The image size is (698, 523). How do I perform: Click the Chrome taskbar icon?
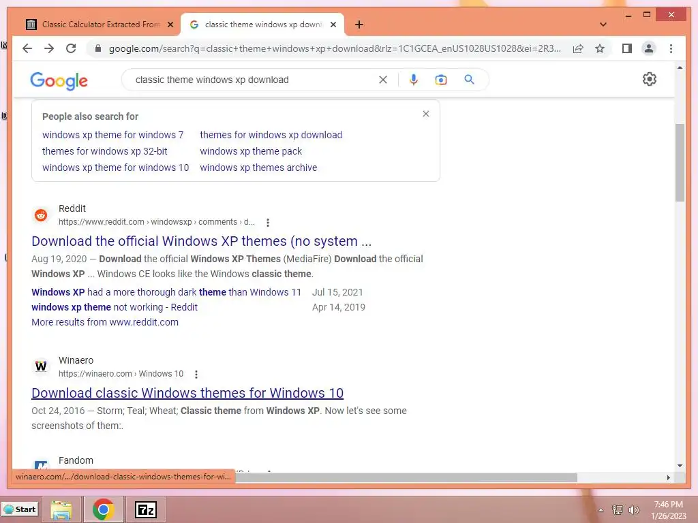coord(104,509)
